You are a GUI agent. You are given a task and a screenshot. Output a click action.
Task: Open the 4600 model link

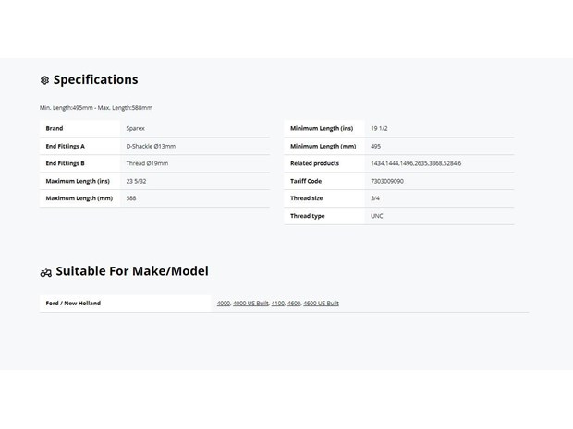(294, 304)
